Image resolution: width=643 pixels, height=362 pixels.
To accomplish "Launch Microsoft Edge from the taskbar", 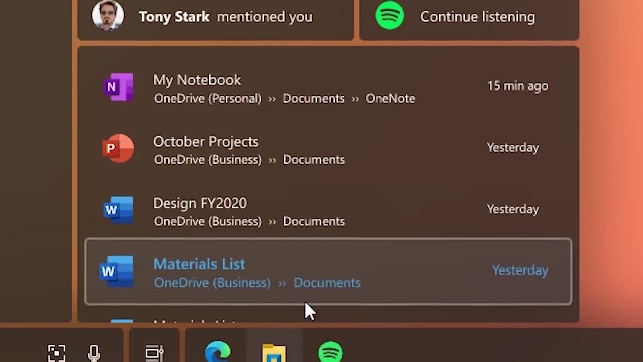I will click(218, 351).
